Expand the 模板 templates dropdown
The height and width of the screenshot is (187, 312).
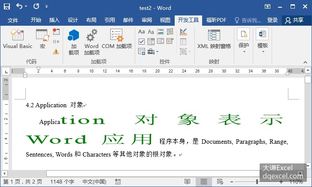point(263,52)
